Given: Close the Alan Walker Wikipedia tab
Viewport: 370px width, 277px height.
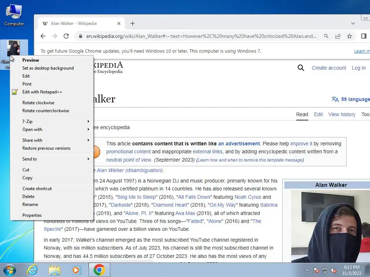Looking at the screenshot, I should pyautogui.click(x=119, y=23).
